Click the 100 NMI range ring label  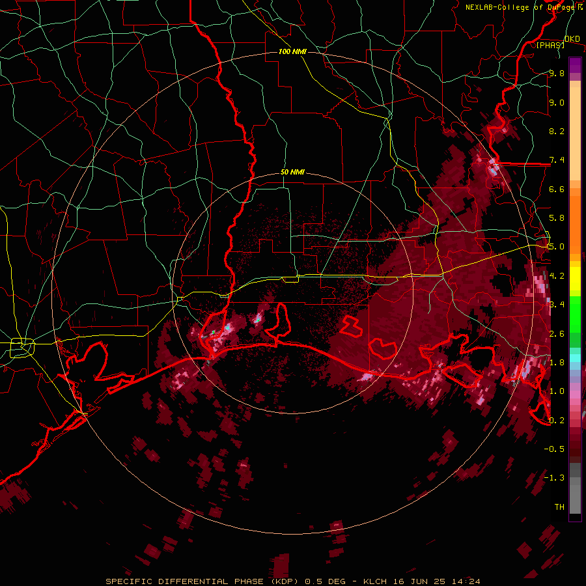click(292, 51)
